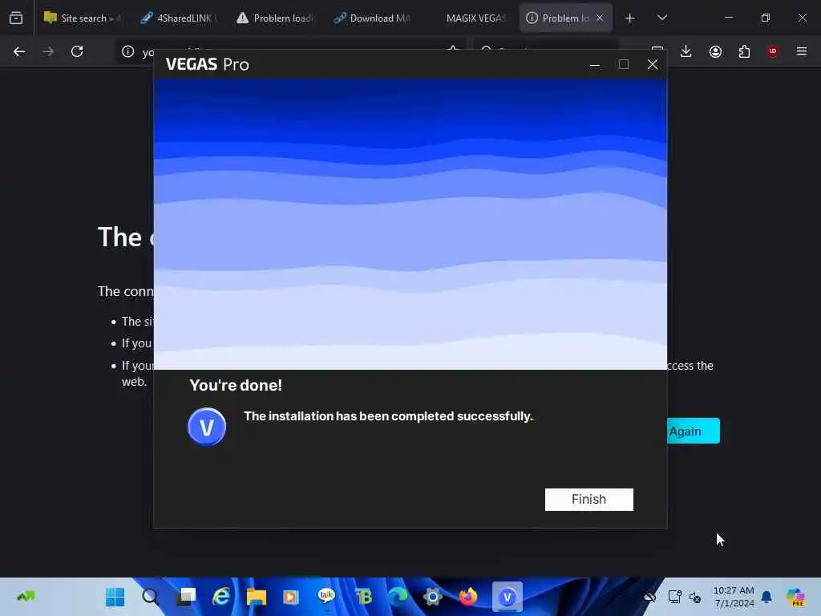This screenshot has width=821, height=616.
Task: Minimize the Firefox window
Action: pyautogui.click(x=728, y=18)
